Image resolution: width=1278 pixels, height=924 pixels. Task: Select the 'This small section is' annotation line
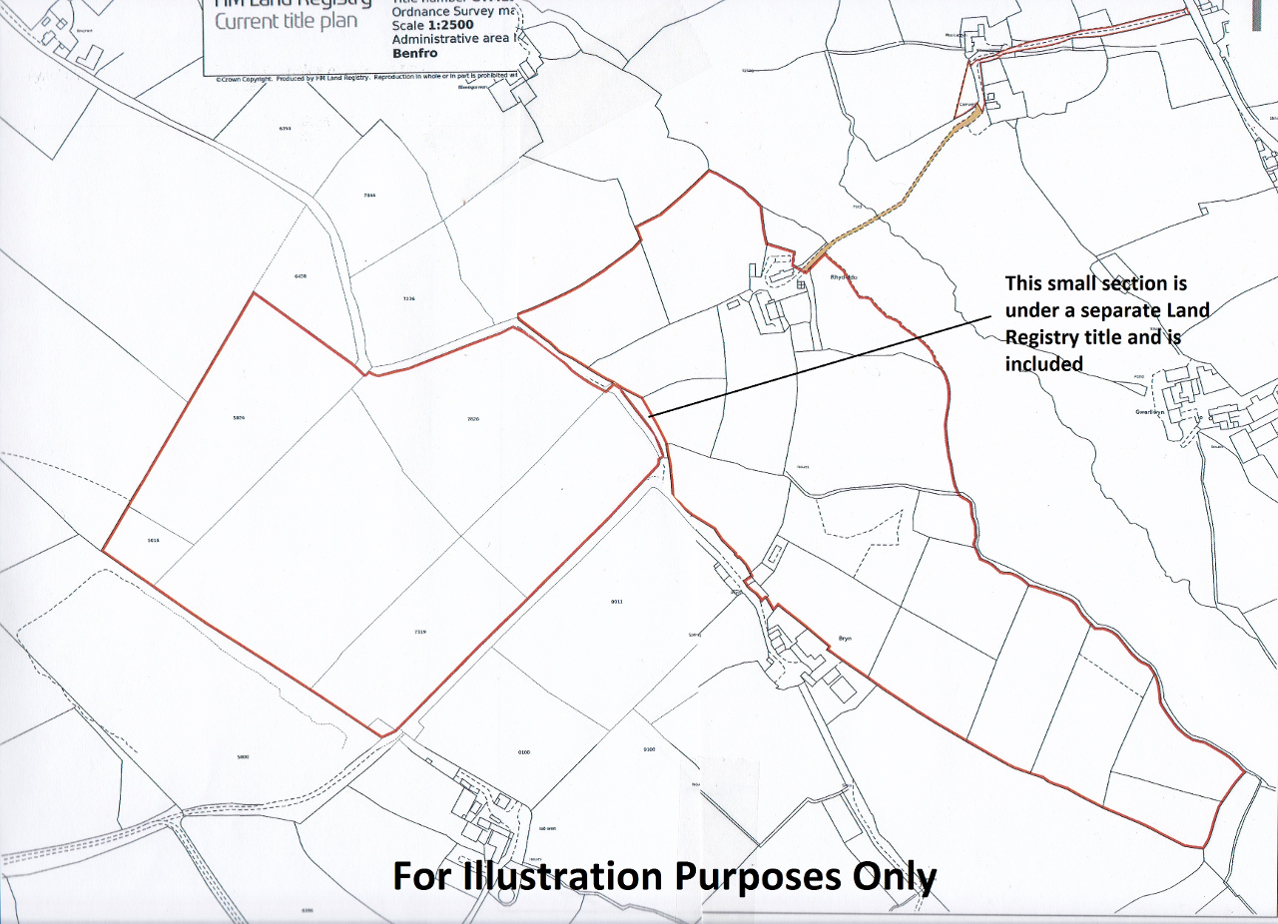[x=1095, y=284]
